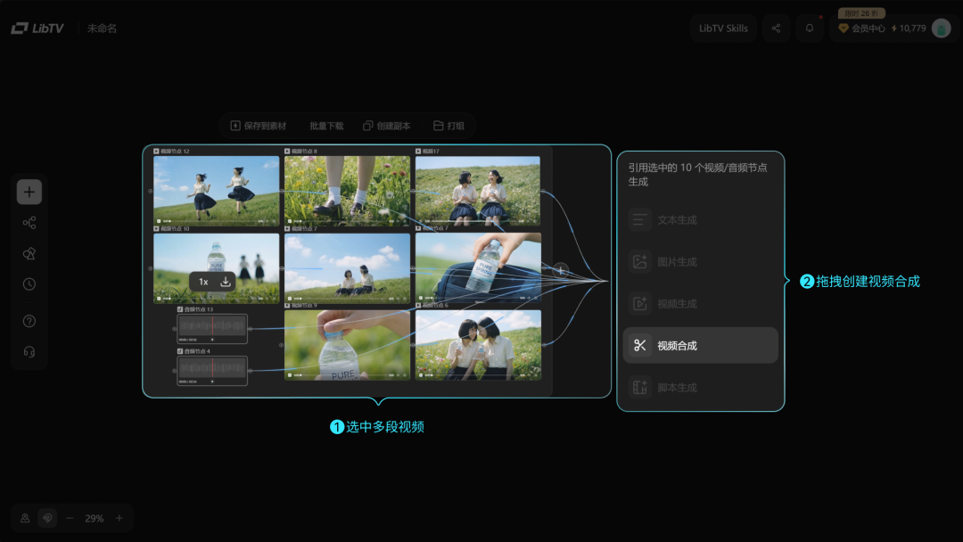963x542 pixels.
Task: Click the share icon in top bar
Action: click(x=776, y=29)
